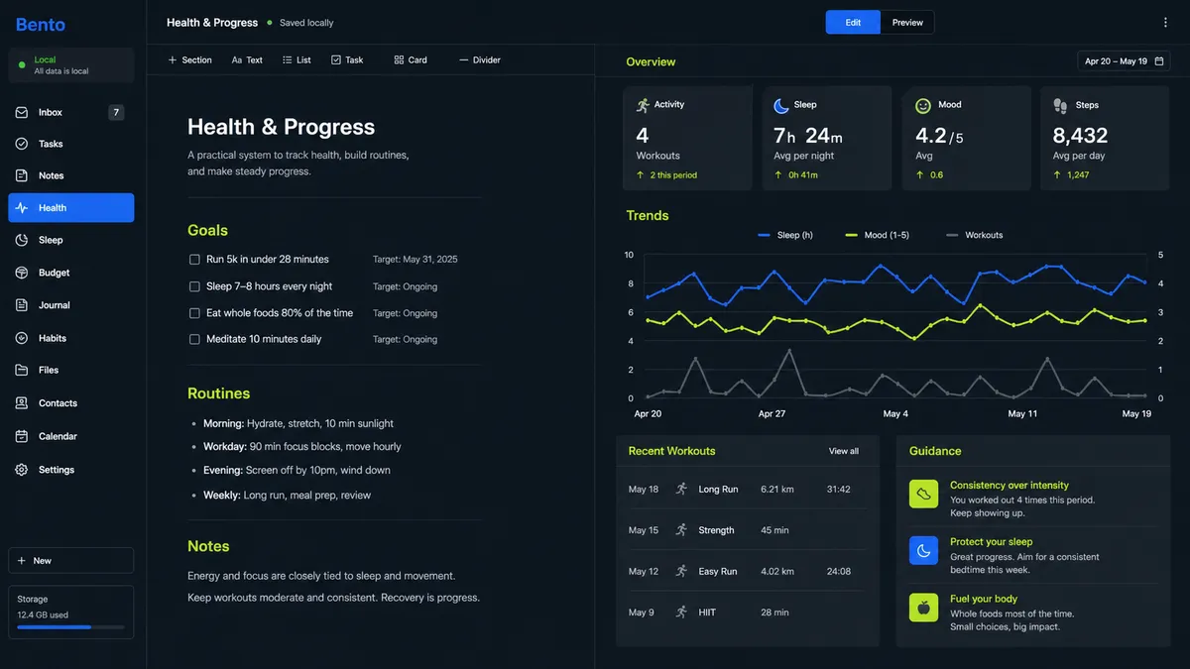Click the Consistency over intensity guidance icon
1190x669 pixels.
point(923,494)
